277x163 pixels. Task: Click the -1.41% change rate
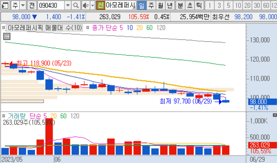click(76, 17)
